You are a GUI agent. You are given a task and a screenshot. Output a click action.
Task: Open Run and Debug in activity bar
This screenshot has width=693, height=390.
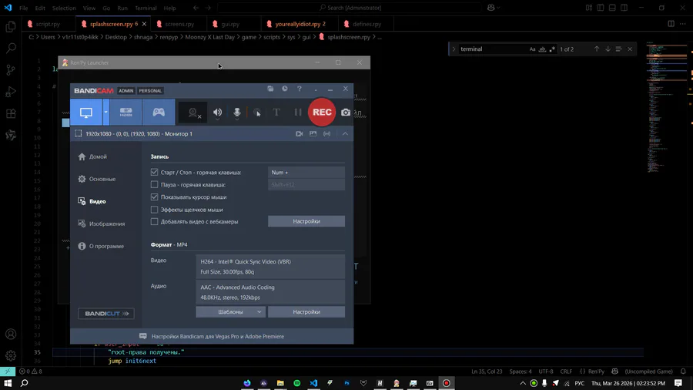click(x=11, y=92)
